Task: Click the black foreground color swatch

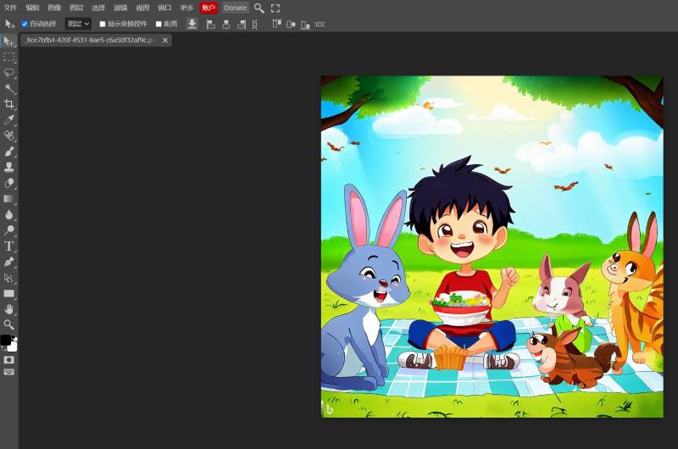Action: coord(6,340)
